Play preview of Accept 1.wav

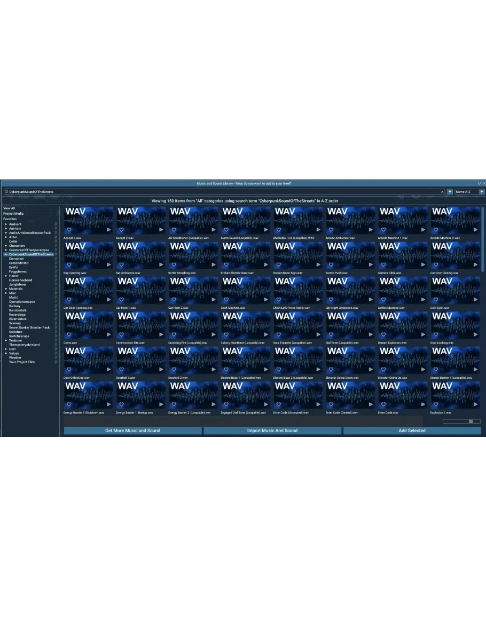point(109,230)
